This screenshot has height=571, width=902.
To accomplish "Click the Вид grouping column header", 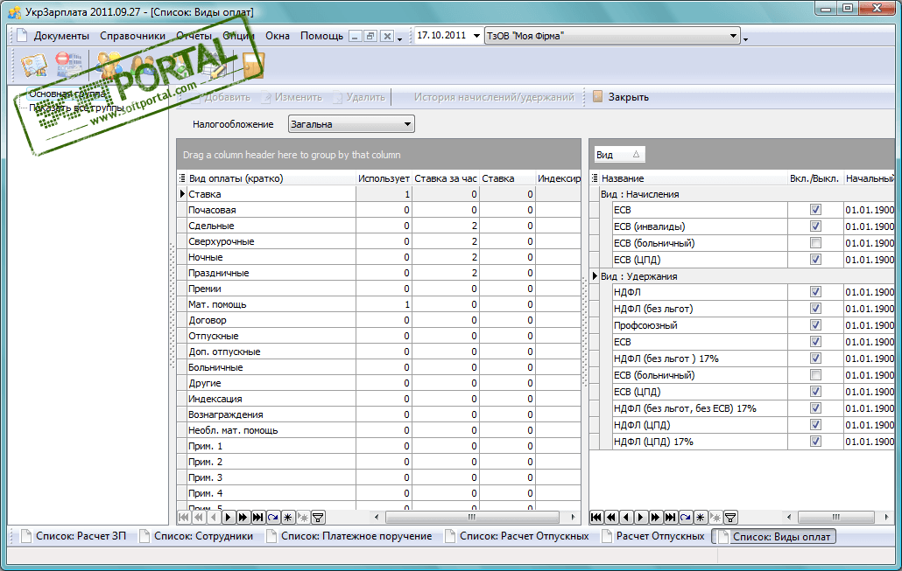I will (619, 154).
